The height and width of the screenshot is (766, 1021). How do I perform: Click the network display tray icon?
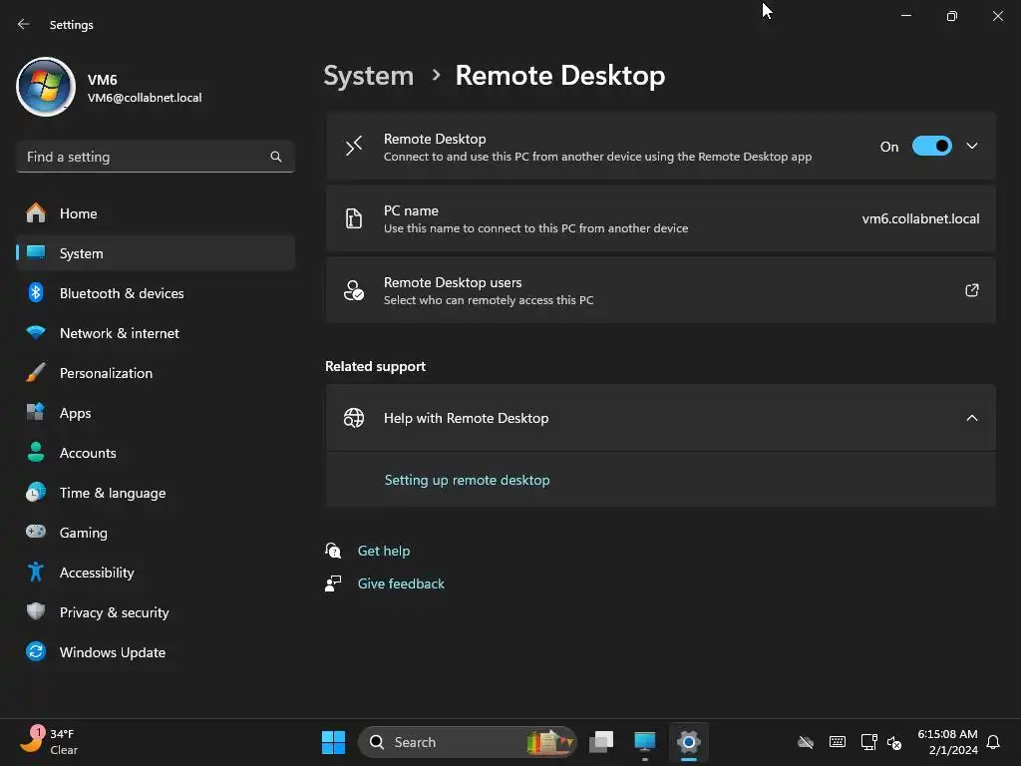(x=868, y=742)
